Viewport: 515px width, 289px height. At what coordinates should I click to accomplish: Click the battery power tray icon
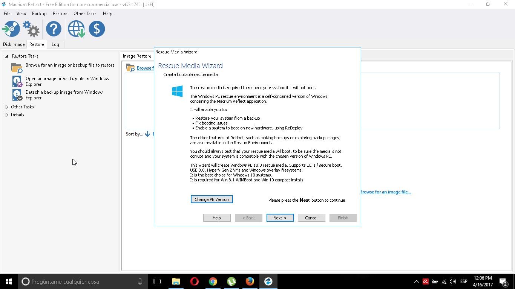click(435, 281)
